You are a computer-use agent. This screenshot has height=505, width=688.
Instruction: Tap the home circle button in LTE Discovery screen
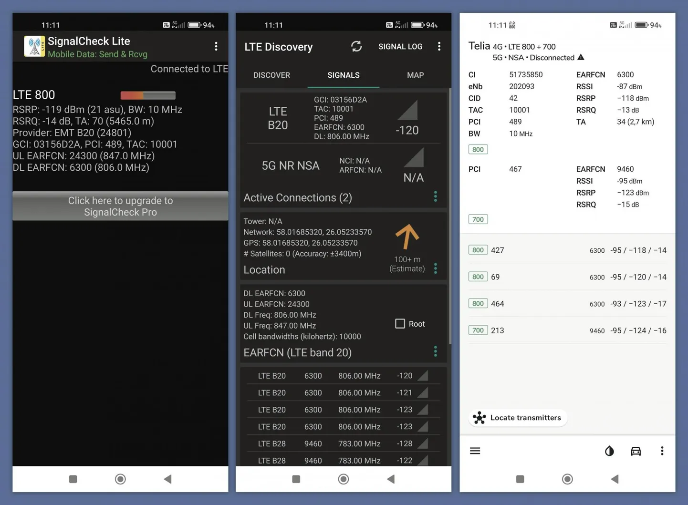tap(344, 479)
